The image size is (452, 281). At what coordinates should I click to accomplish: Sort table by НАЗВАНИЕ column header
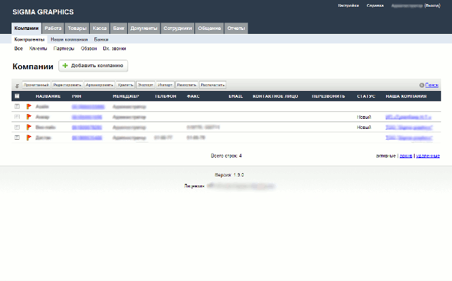[48, 96]
